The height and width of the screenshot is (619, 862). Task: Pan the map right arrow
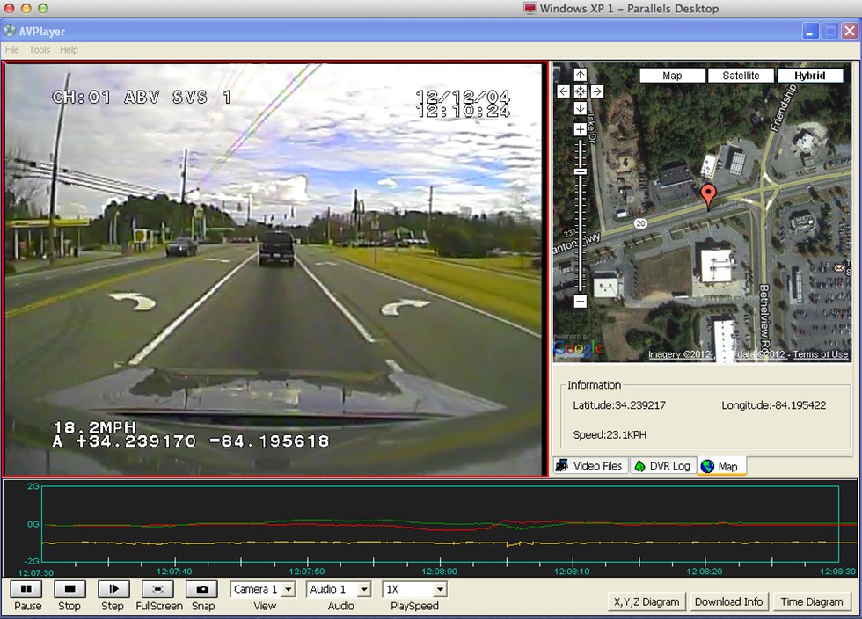tap(597, 91)
